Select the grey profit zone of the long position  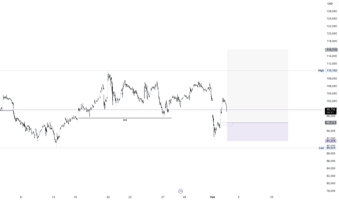(x=258, y=86)
